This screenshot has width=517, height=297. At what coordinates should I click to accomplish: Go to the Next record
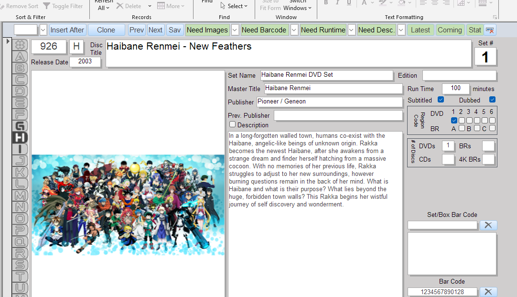point(155,30)
